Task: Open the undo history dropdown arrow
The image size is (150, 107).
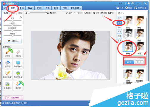Action: 74,13
